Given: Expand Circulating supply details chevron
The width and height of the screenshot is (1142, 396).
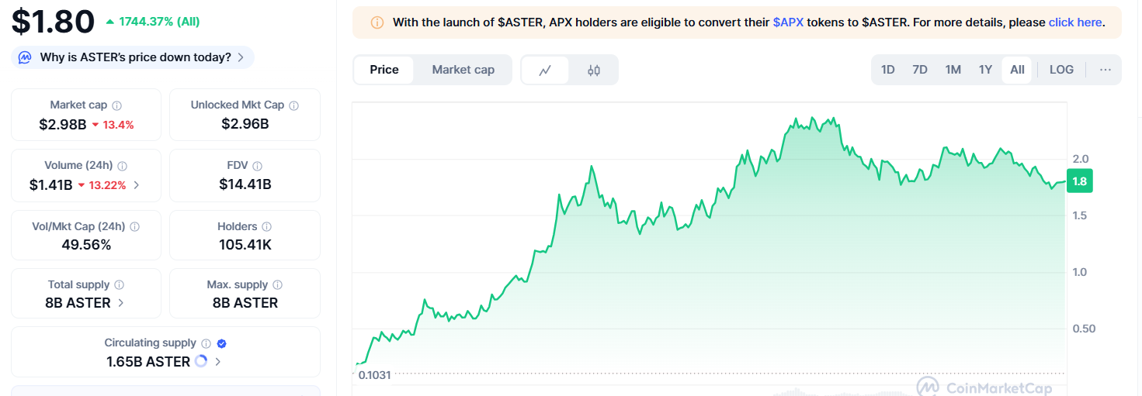Looking at the screenshot, I should [x=218, y=362].
